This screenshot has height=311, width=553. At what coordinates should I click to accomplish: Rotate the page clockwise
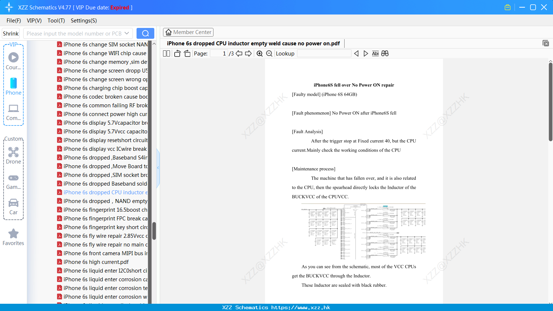[x=187, y=53]
